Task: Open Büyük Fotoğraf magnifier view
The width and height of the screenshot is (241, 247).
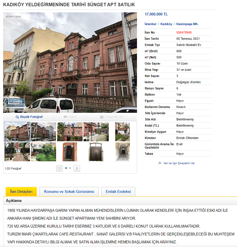Action: [x=29, y=117]
